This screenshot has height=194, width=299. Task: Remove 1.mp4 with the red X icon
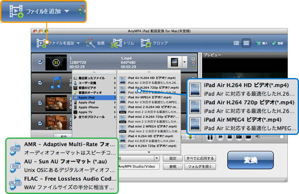(193, 63)
